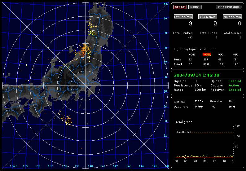246x171 pixels.
Task: Click the Capture Active status
Action: point(234,85)
